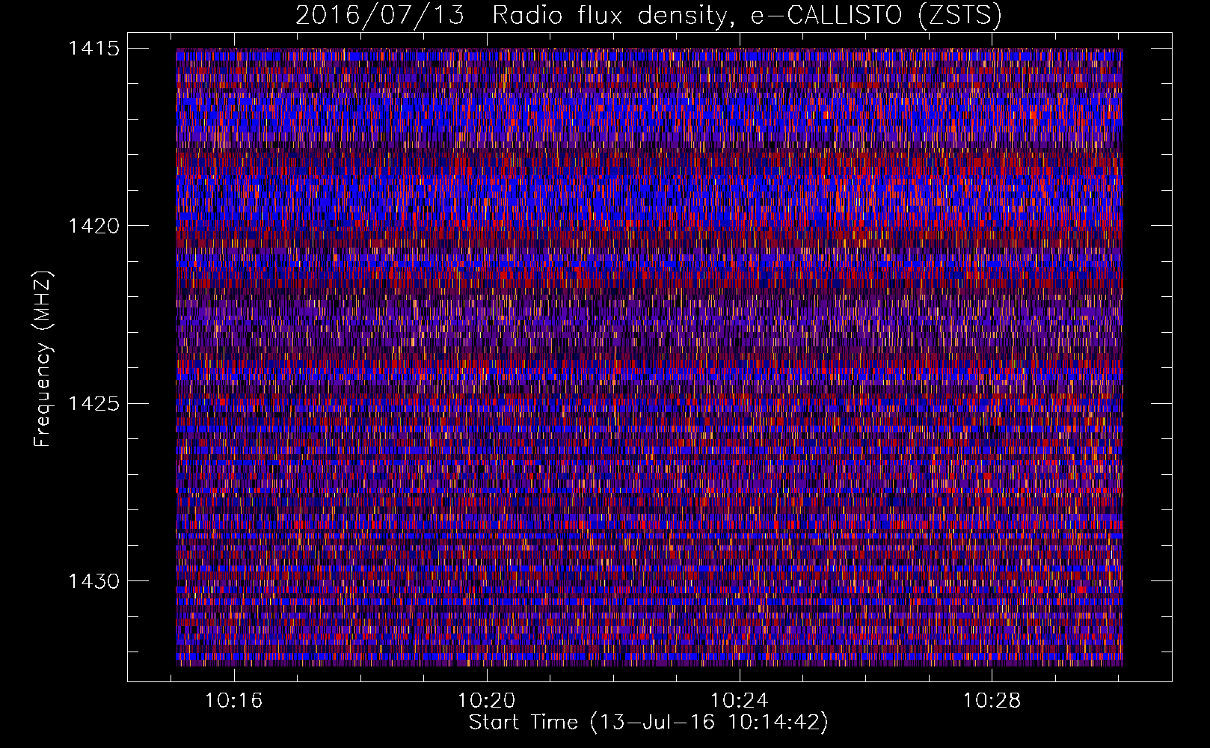Screen dimensions: 1210x748
Task: Click the 10:28 time tick label
Action: coord(991,701)
